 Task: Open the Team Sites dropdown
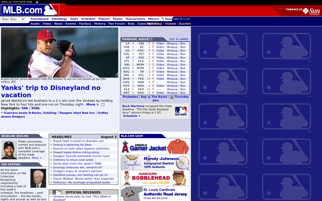[13, 19]
